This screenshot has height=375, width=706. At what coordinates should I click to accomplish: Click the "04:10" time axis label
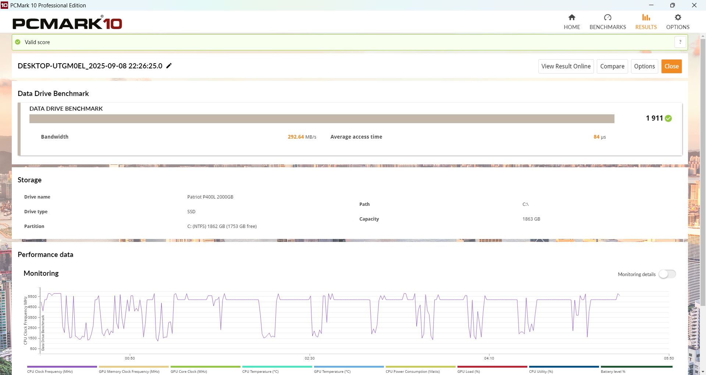pyautogui.click(x=489, y=358)
